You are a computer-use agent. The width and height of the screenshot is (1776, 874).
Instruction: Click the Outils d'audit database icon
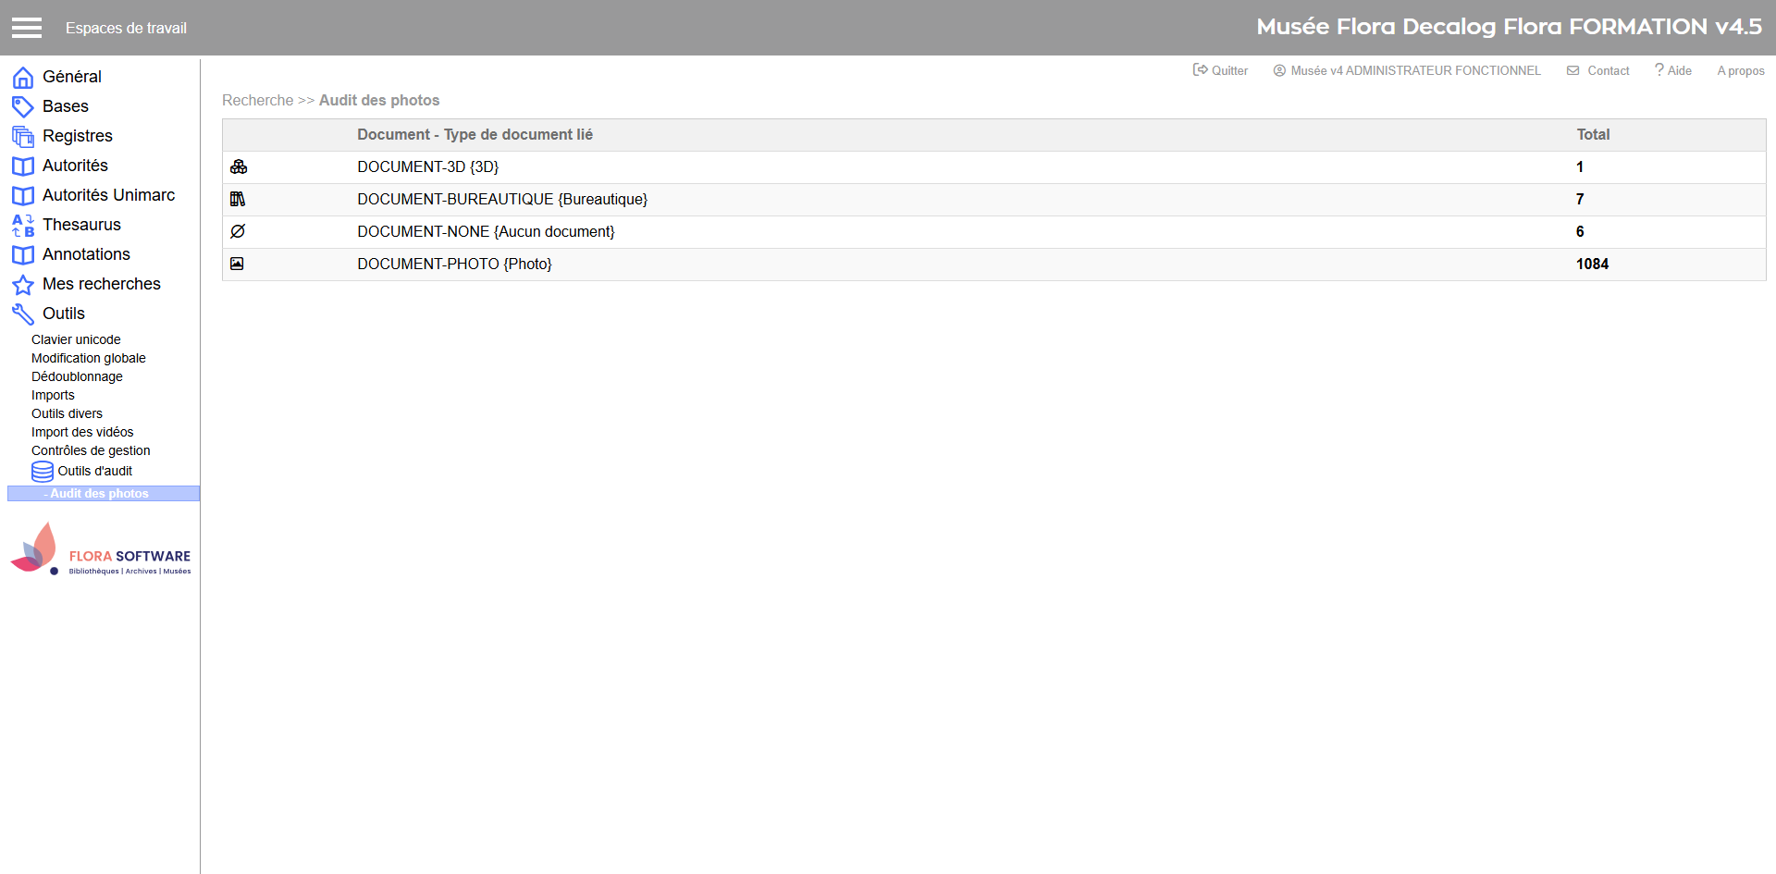click(x=43, y=472)
